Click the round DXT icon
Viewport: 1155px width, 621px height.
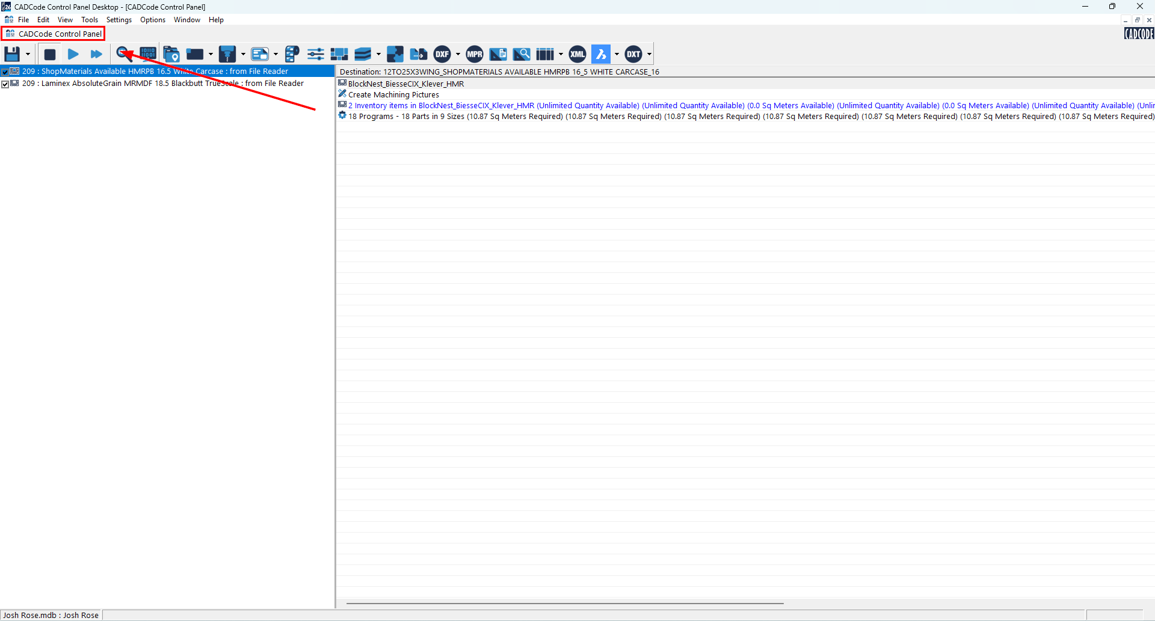633,54
